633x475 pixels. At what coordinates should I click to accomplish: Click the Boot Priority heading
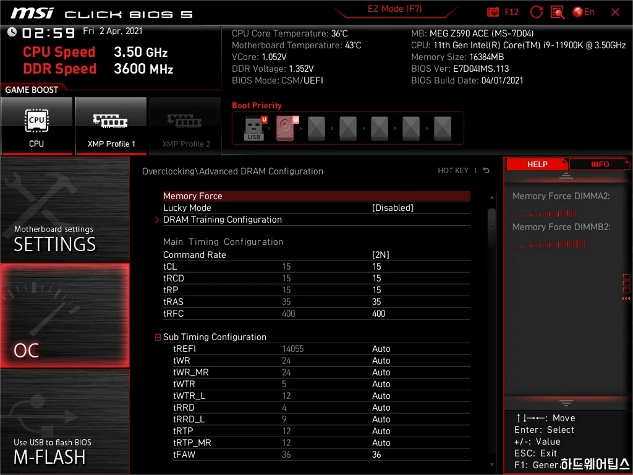[257, 105]
